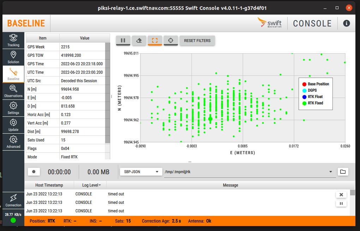Click the Decoded this Session cell

point(79,81)
